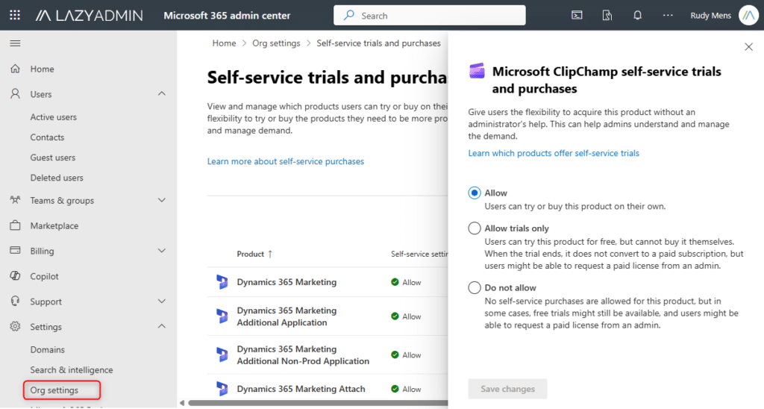This screenshot has height=409, width=764.
Task: Click Learn more about self-service purchases link
Action: tap(286, 161)
